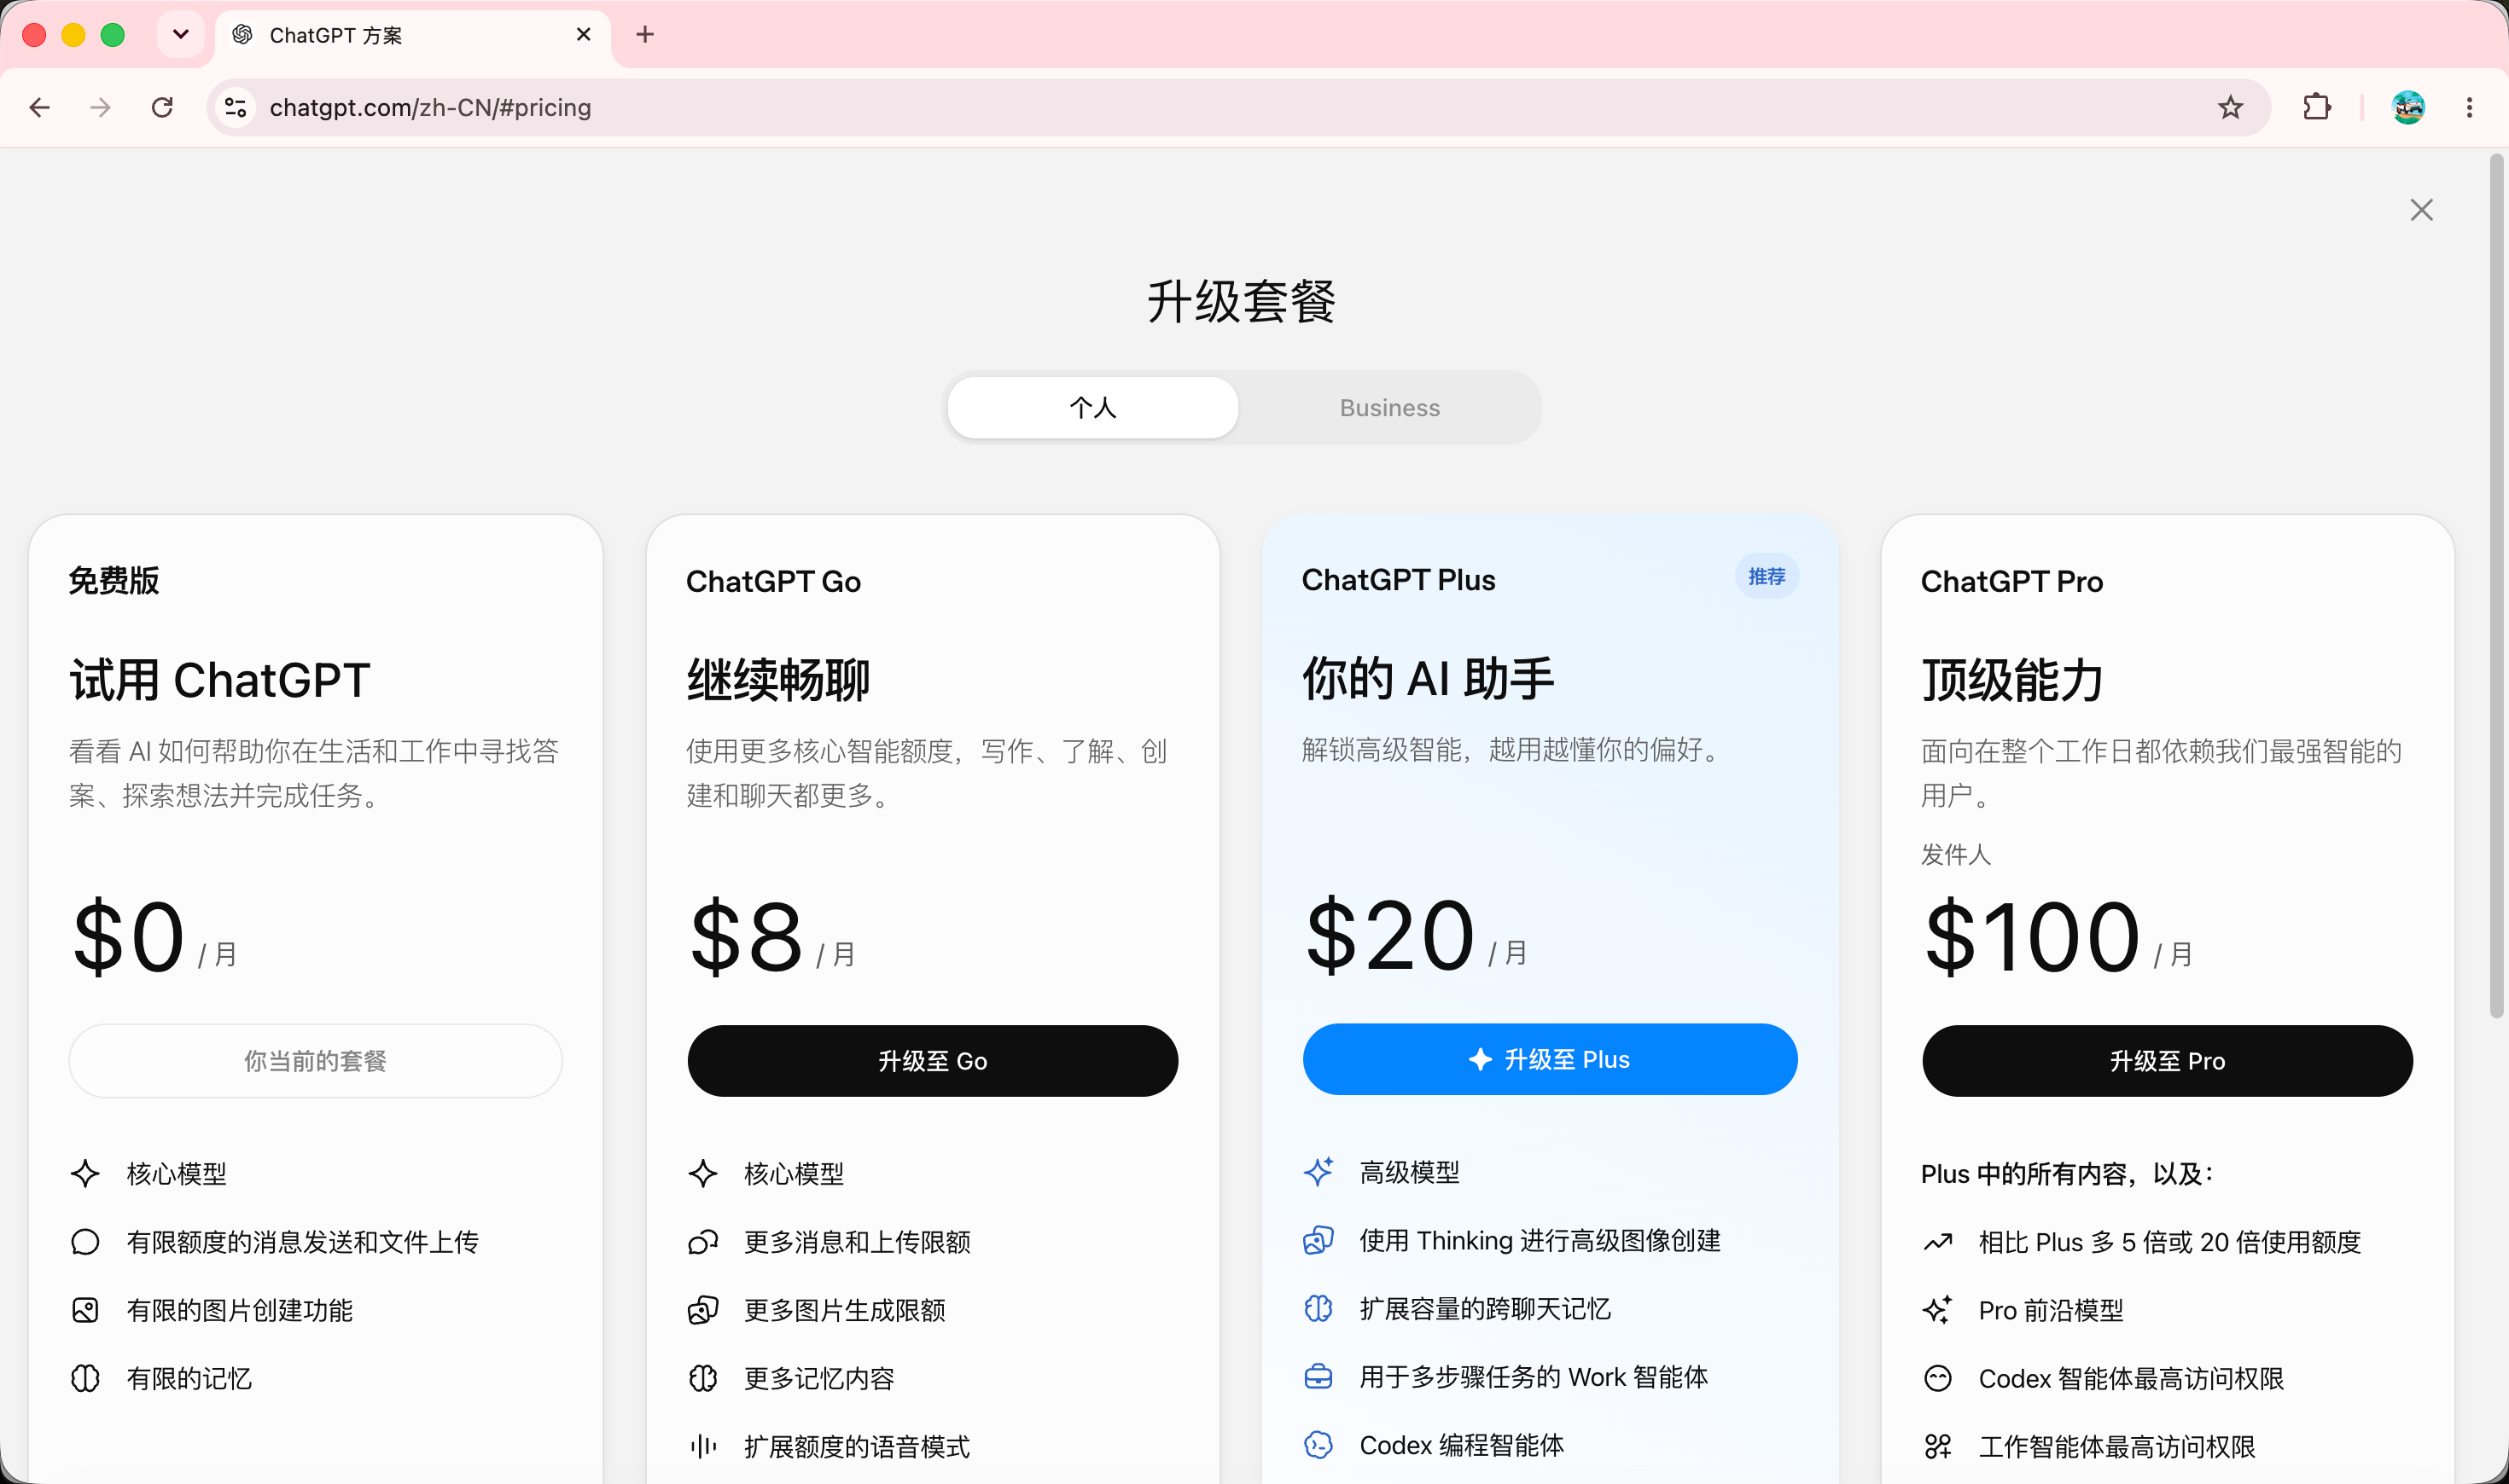Click the icon beside Codex 智能体最高访问权限
The width and height of the screenshot is (2509, 1484).
coord(1938,1379)
